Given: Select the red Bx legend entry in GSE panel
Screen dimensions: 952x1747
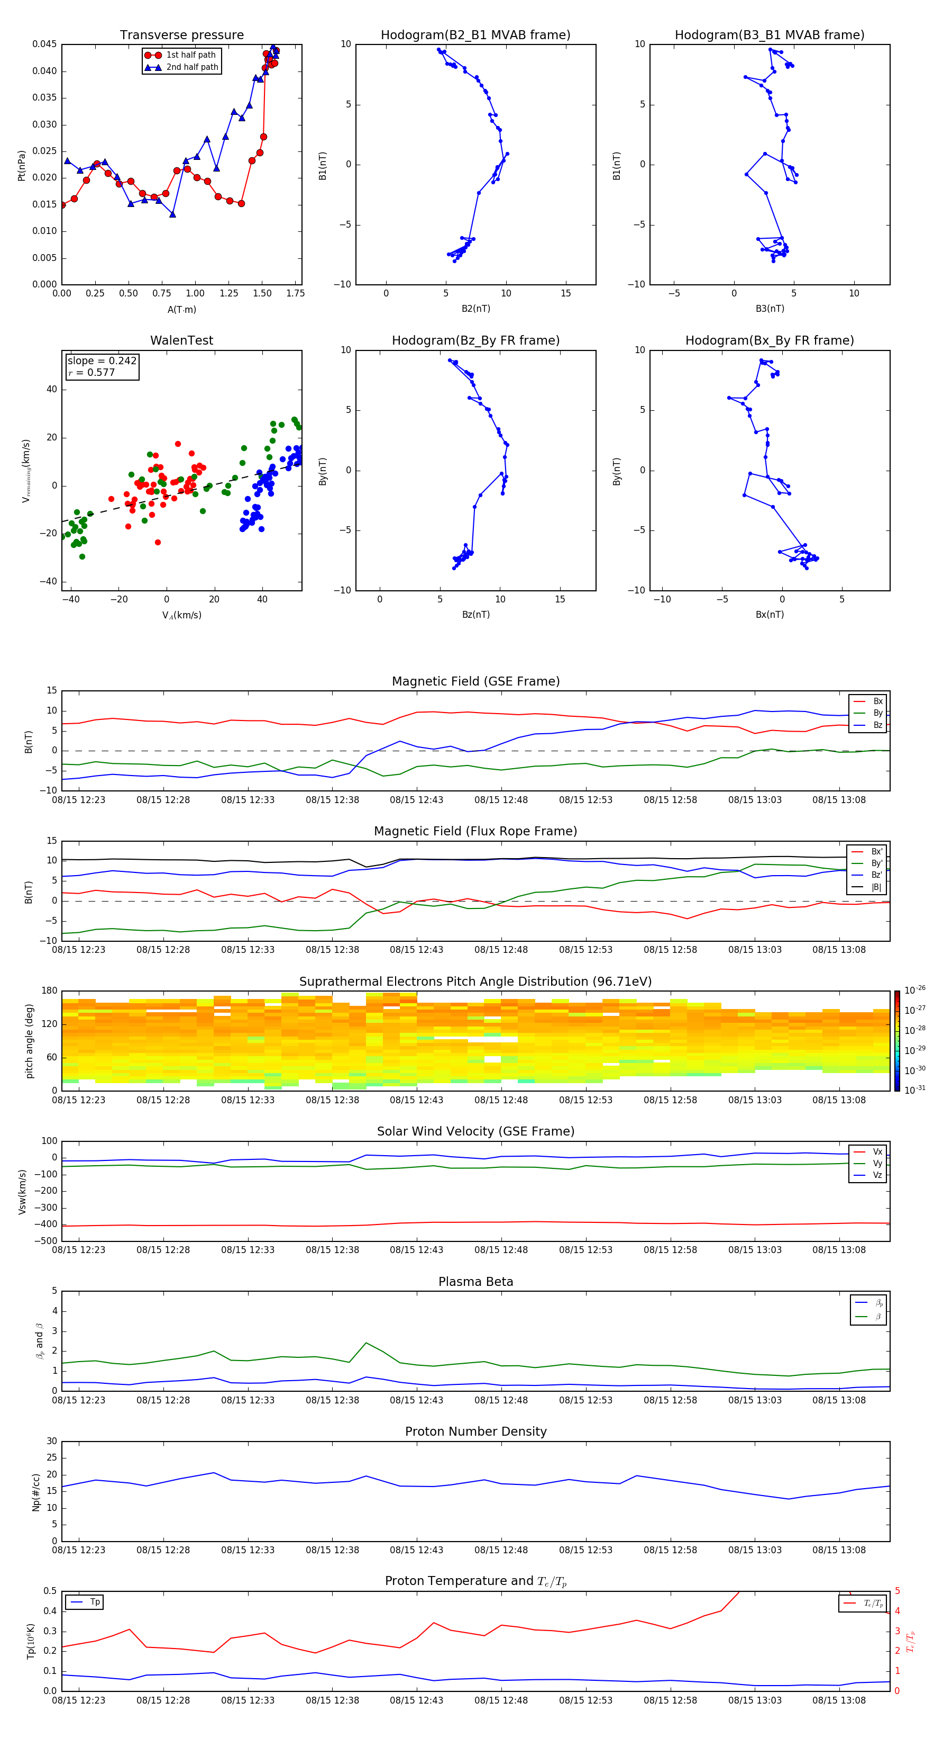Looking at the screenshot, I should [x=868, y=701].
